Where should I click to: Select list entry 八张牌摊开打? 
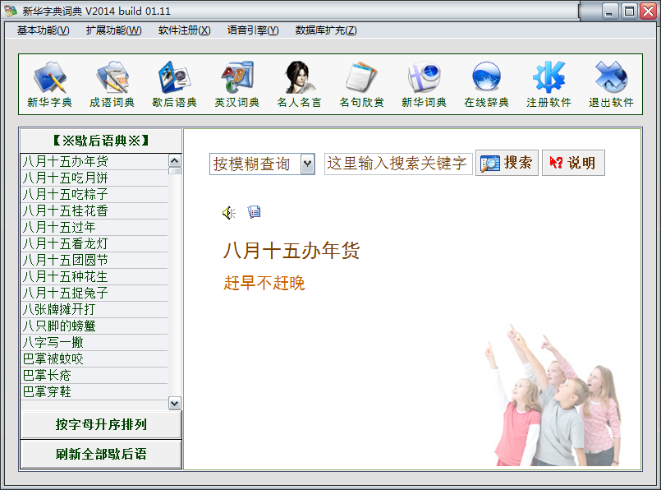pos(94,309)
